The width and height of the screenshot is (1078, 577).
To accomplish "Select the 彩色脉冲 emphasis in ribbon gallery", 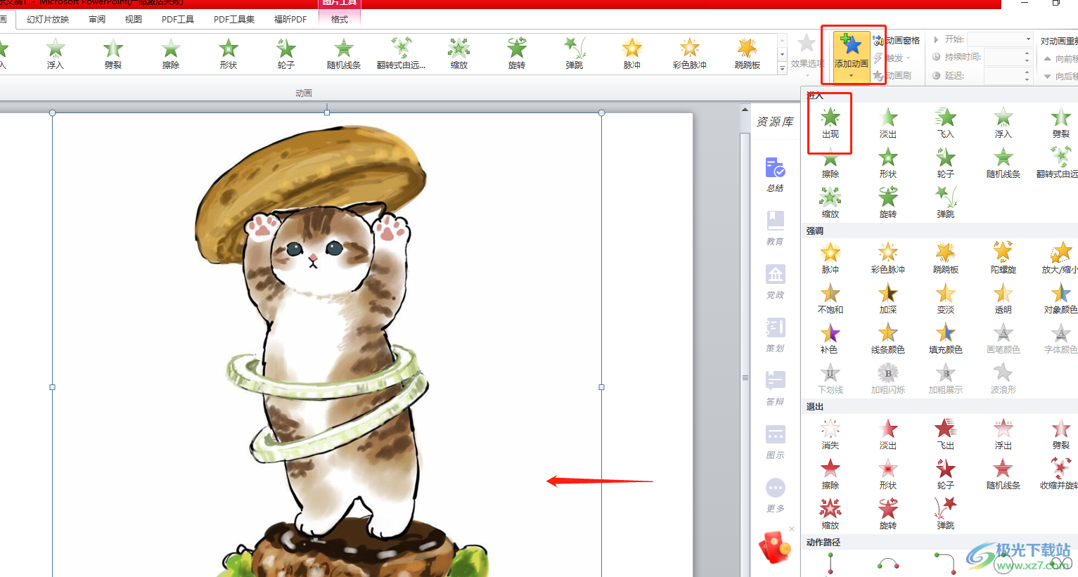I will point(690,54).
